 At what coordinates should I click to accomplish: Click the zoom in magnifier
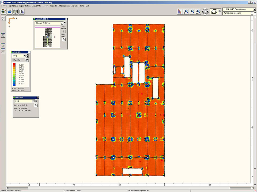tap(186, 11)
